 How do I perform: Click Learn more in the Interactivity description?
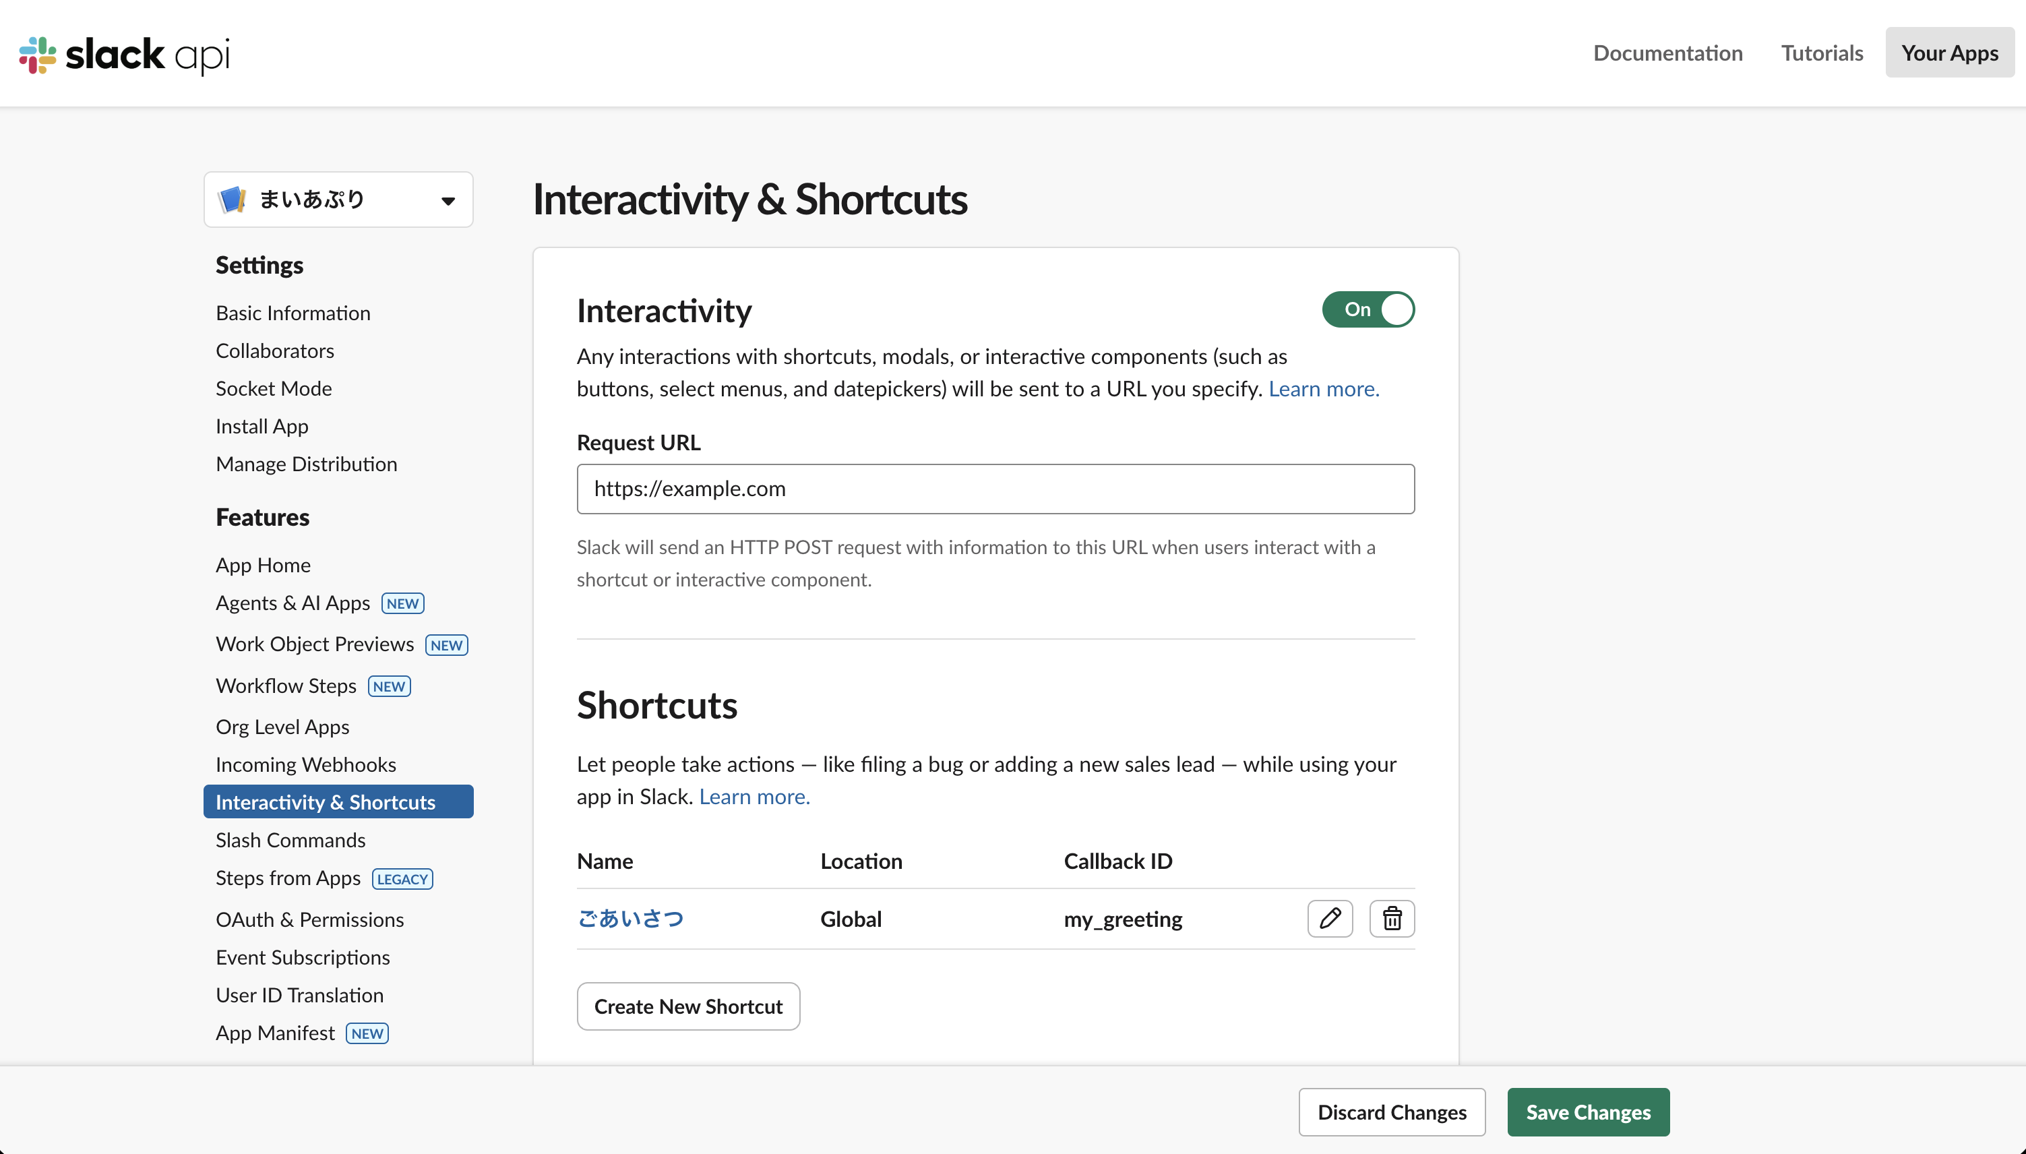pos(1323,388)
